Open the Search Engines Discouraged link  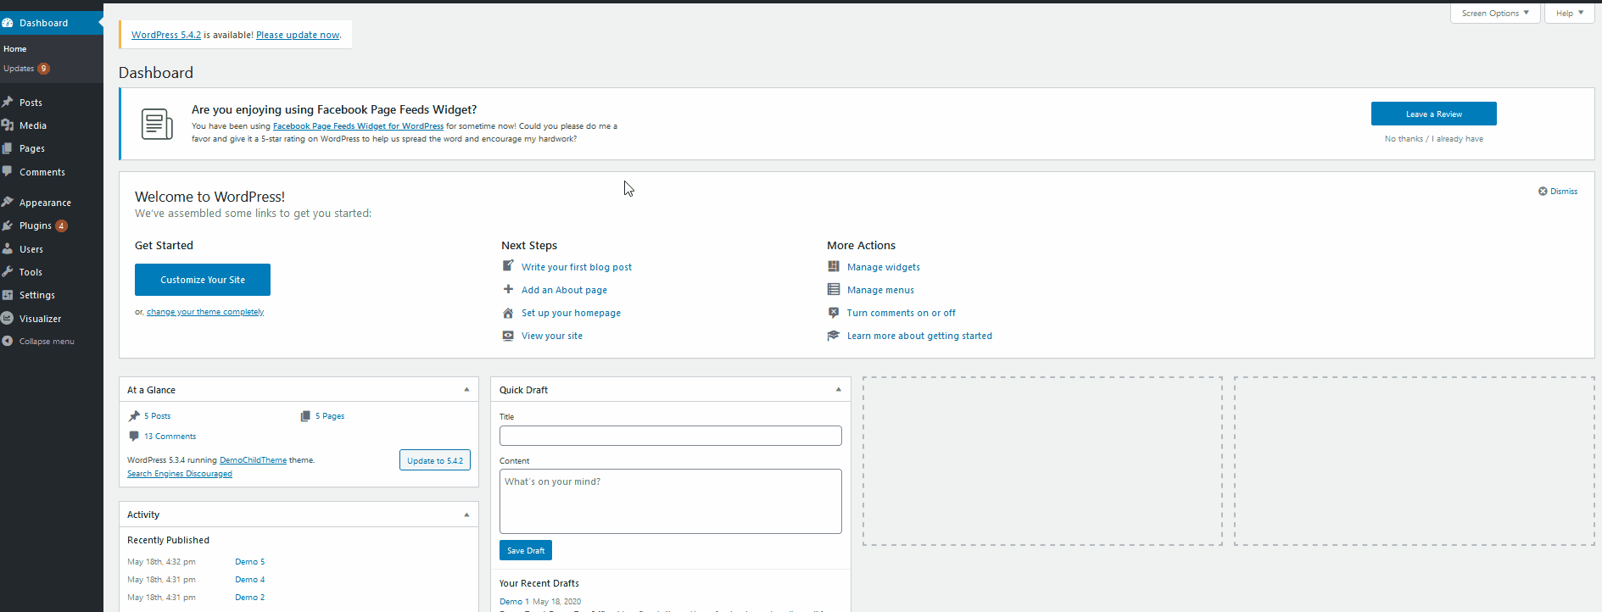[x=180, y=474]
